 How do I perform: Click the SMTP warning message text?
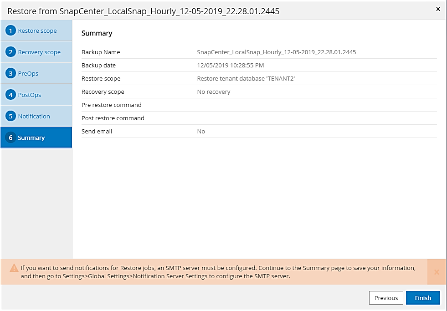click(x=218, y=272)
